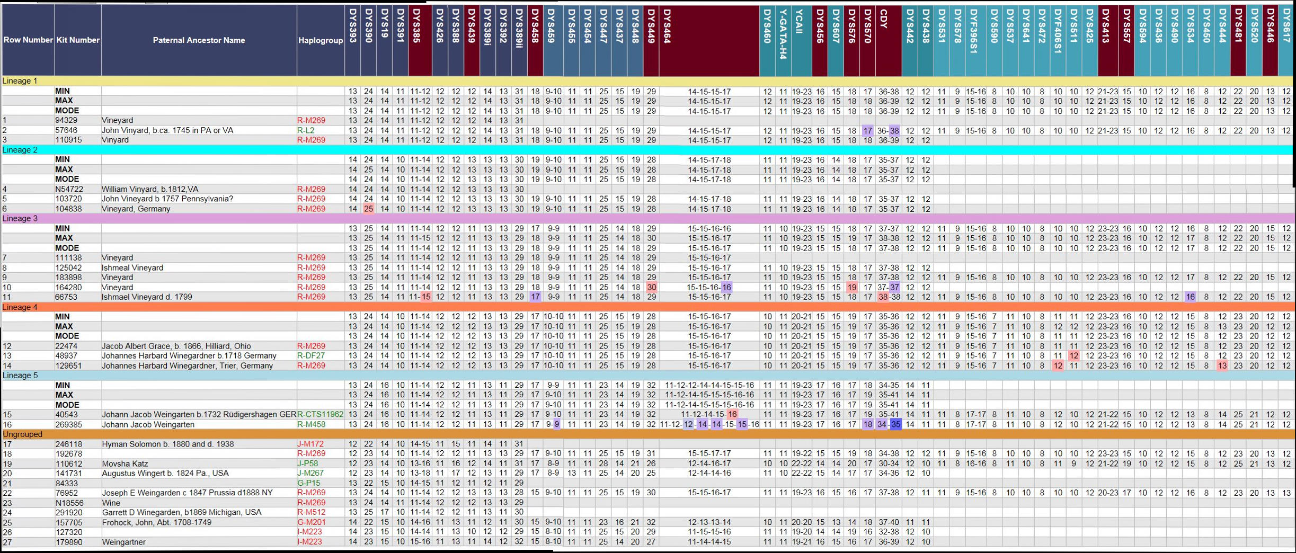Click the DYS458 column header
Viewport: 1296px width, 553px height.
pos(536,40)
